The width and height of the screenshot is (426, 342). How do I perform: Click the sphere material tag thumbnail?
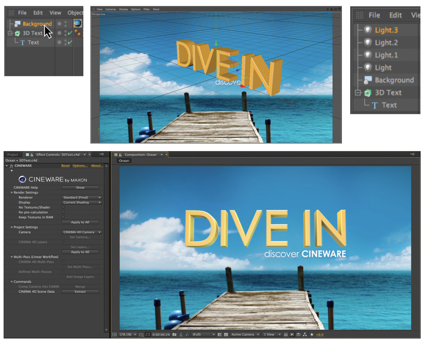pos(78,23)
